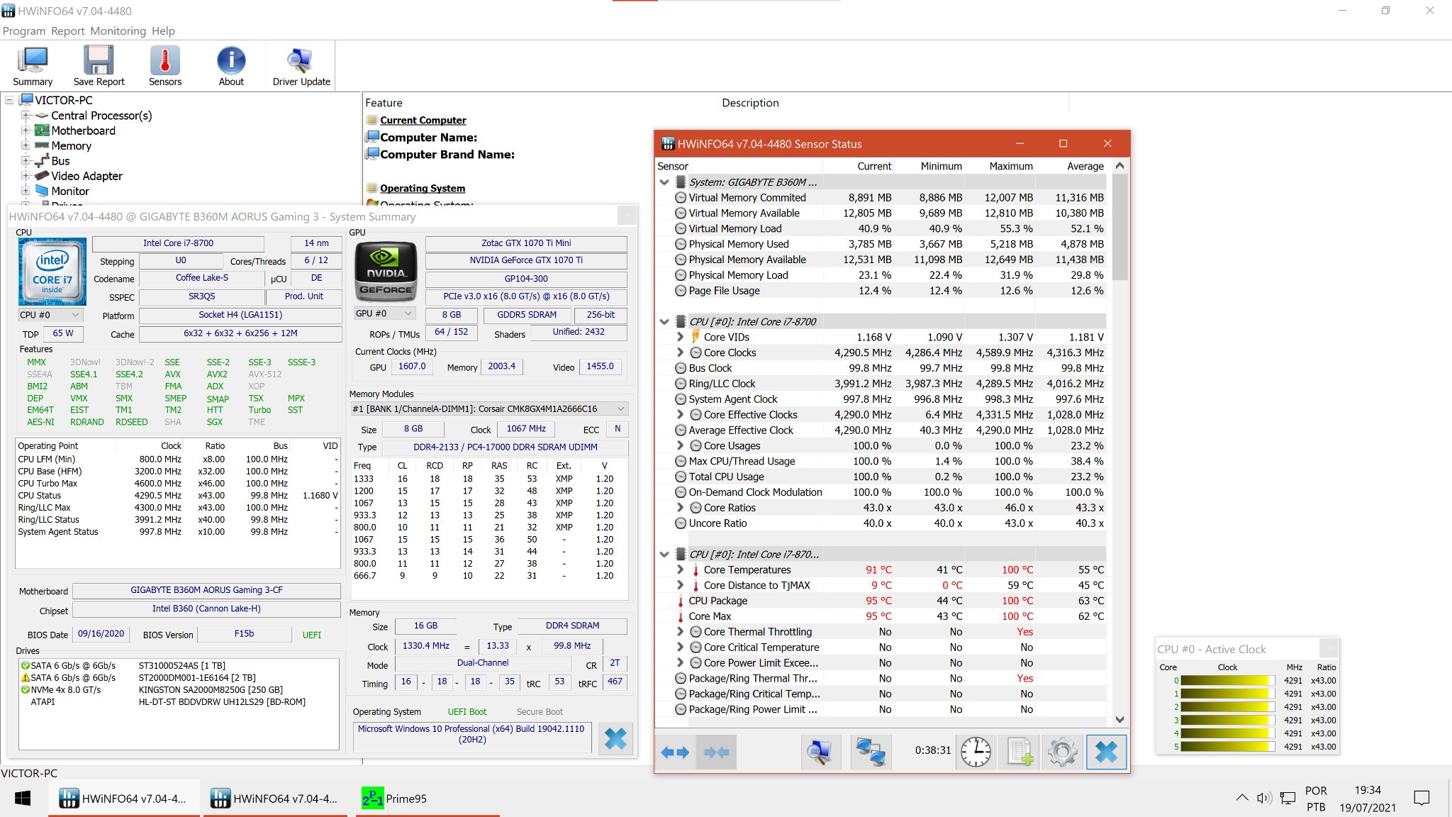Click the Zotac GTX 1070 Ti Mini field
The height and width of the screenshot is (817, 1452).
point(526,243)
